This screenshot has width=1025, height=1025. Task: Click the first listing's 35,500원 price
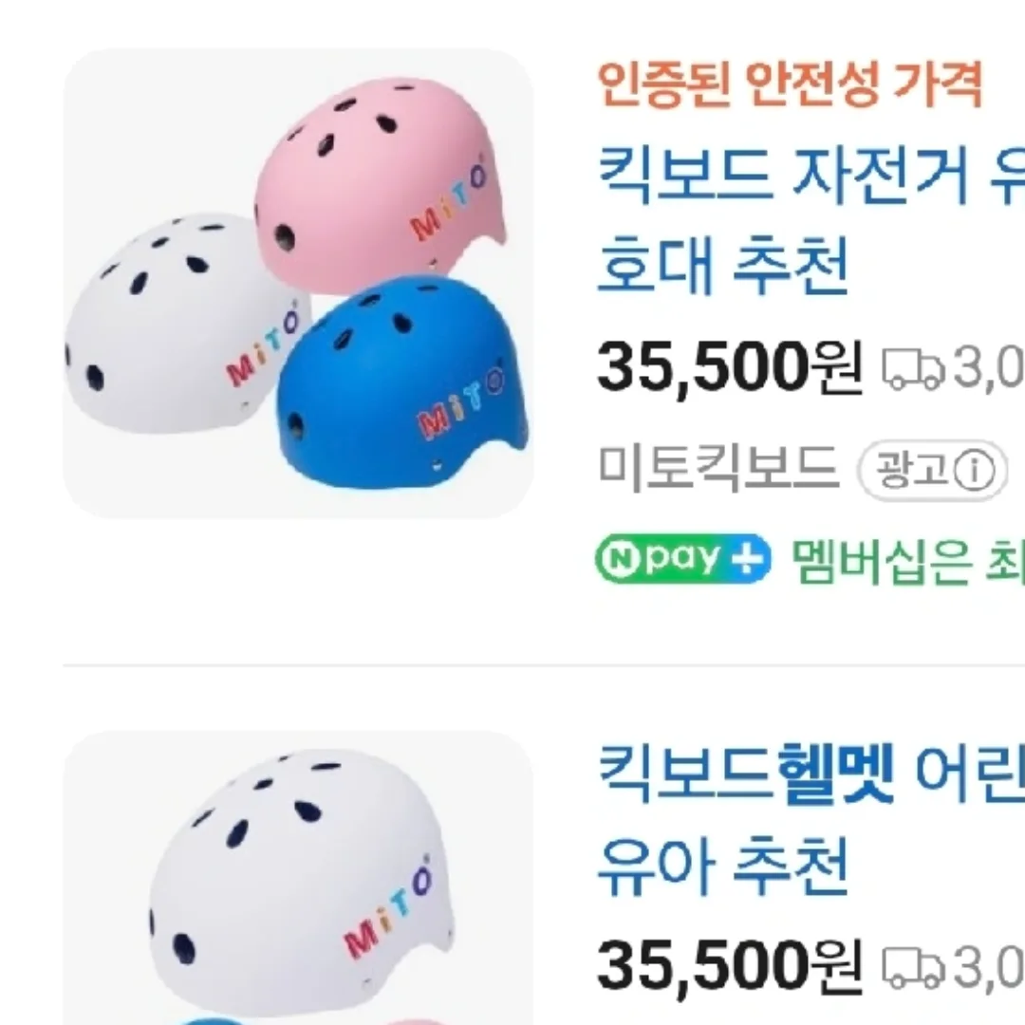[x=729, y=368]
